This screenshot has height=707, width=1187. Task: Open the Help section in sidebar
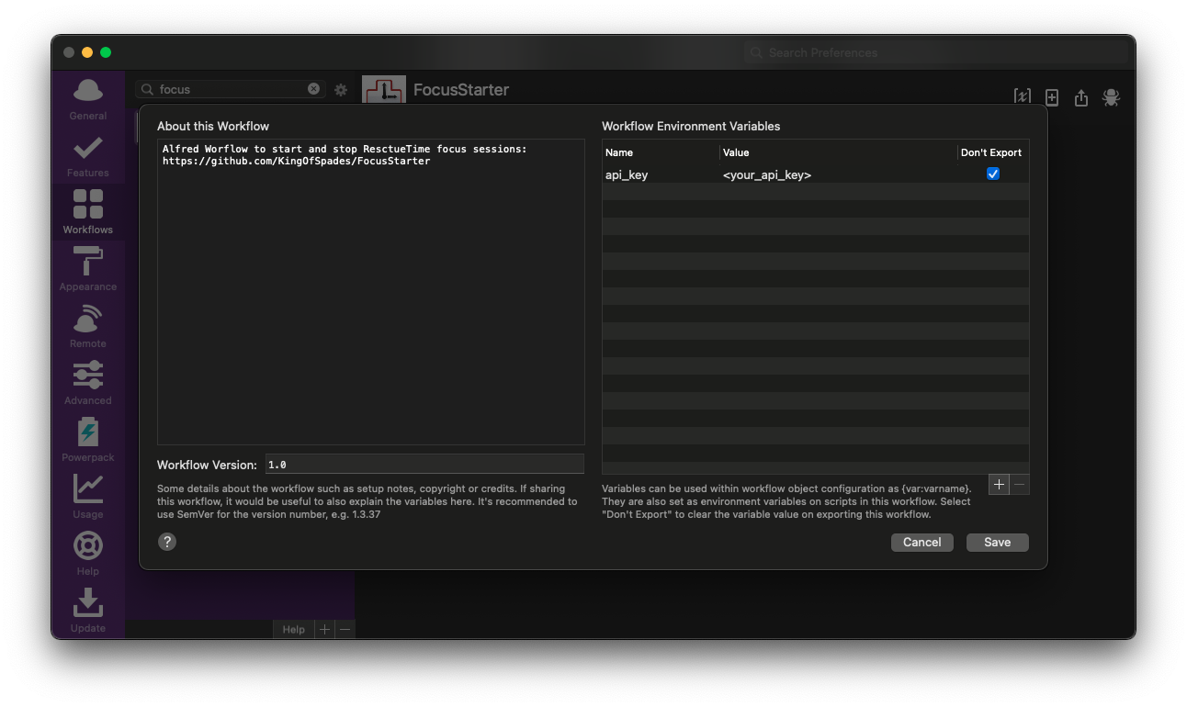88,555
